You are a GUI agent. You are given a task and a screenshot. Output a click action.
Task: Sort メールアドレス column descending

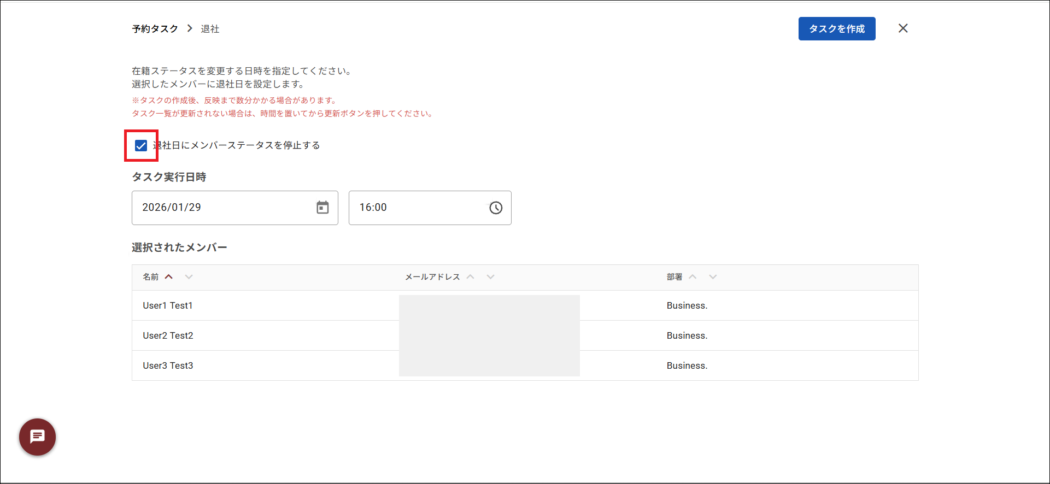pos(490,277)
